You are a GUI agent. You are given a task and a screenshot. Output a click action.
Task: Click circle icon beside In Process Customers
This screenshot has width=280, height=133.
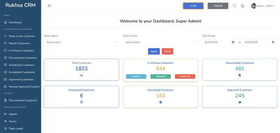(x=5, y=50)
